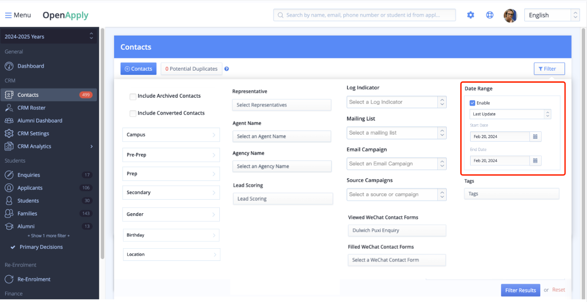Click the Enquiries sidebar icon
The width and height of the screenshot is (587, 302).
pos(9,175)
